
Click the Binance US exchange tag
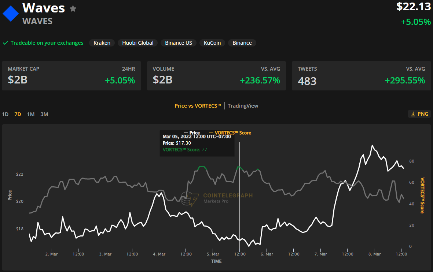coord(179,43)
